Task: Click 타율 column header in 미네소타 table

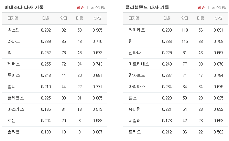Action: tap(46, 18)
